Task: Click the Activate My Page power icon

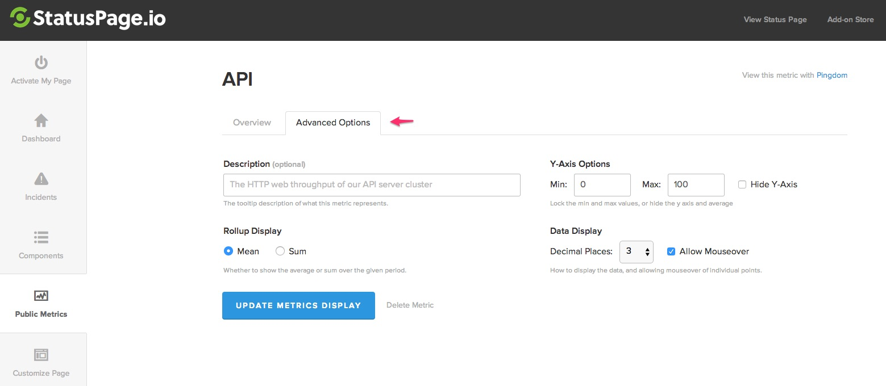Action: click(x=41, y=62)
